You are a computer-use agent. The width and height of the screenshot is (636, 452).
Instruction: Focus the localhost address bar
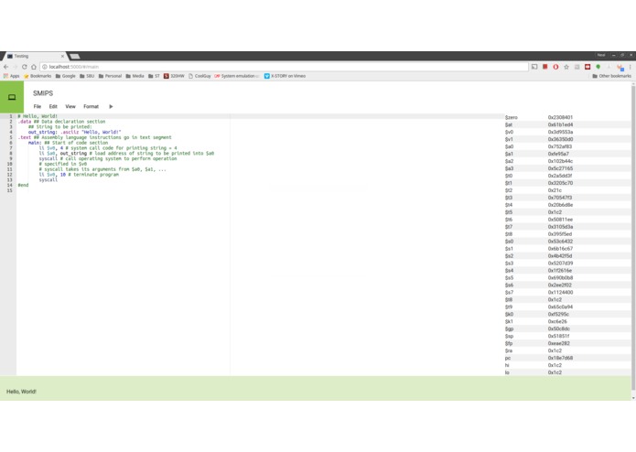point(284,67)
